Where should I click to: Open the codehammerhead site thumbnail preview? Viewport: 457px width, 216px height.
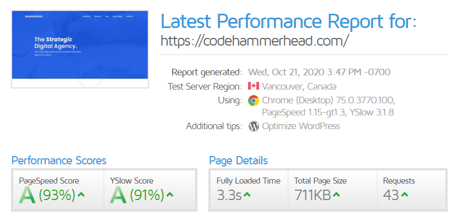[x=80, y=49]
